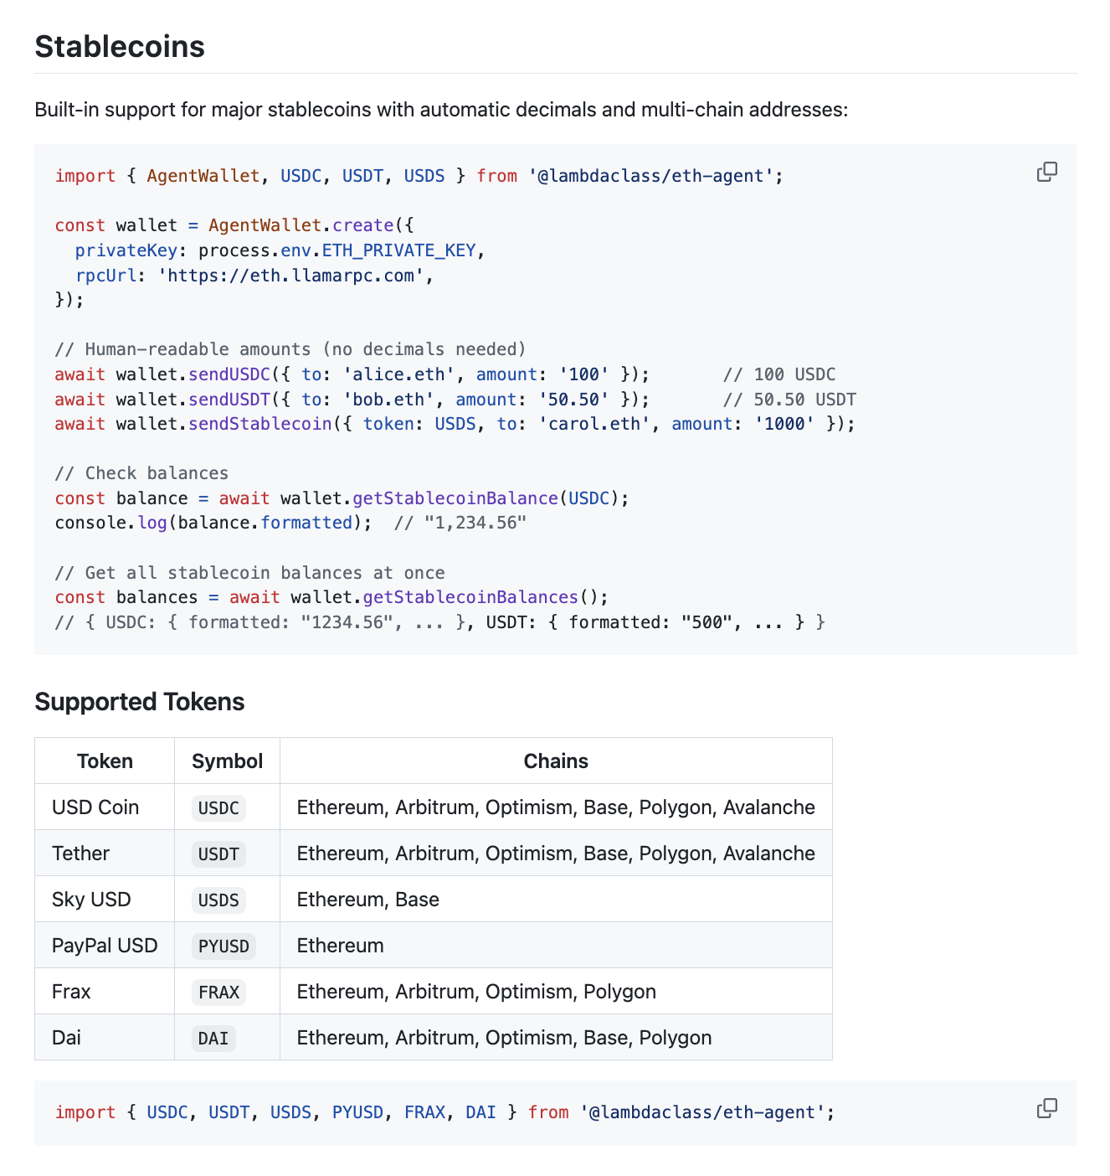1110x1176 pixels.
Task: Click the Sky USD table cell
Action: click(91, 900)
